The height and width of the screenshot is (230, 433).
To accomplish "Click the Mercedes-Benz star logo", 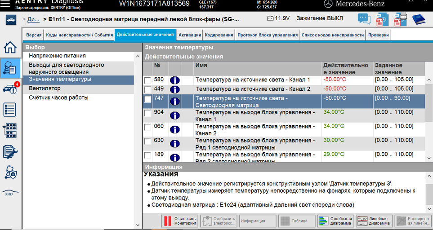I will 328,4.
